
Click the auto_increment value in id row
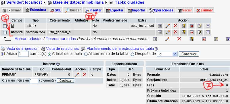142,26
